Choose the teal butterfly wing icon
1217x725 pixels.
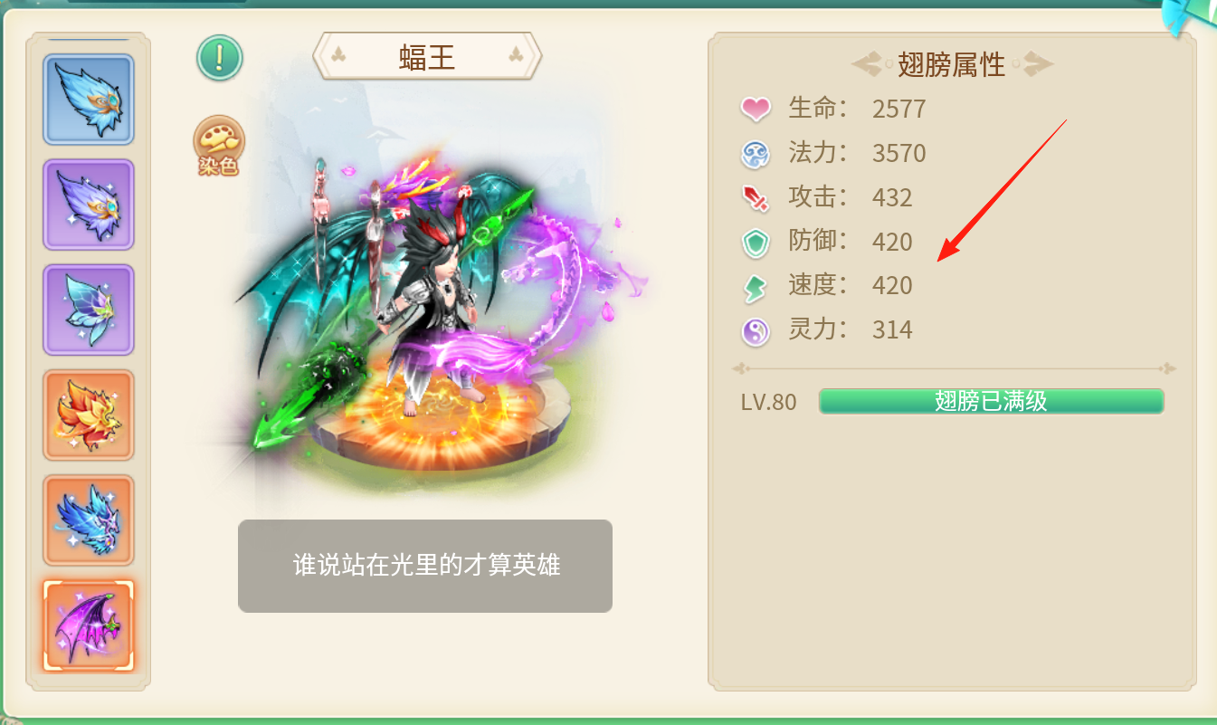pos(89,310)
